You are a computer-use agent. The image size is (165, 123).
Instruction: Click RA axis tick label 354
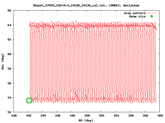click(116, 116)
